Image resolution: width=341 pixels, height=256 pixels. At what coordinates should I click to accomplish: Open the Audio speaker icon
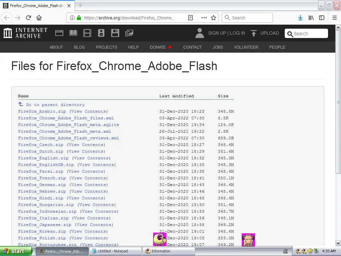[x=101, y=33]
